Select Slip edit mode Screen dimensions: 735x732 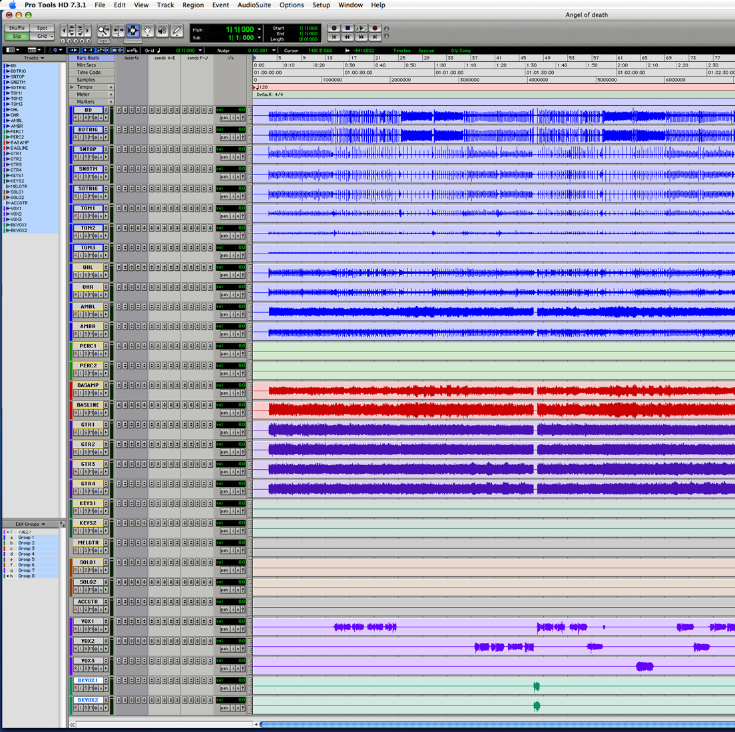coord(17,36)
